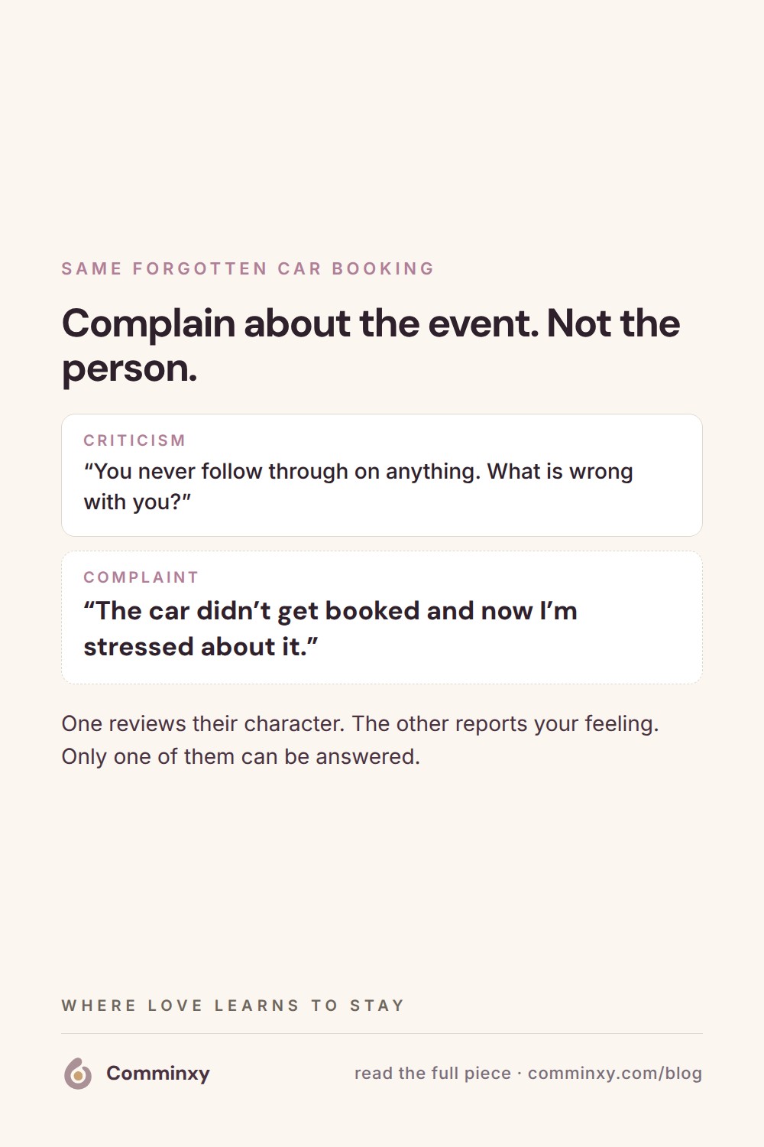The height and width of the screenshot is (1147, 764).
Task: Click the sentence "One reviews their character."
Action: [x=203, y=723]
